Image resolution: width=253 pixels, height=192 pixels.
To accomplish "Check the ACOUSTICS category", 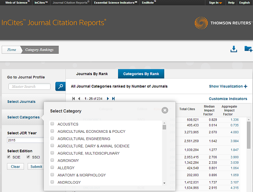I will pos(52,124).
